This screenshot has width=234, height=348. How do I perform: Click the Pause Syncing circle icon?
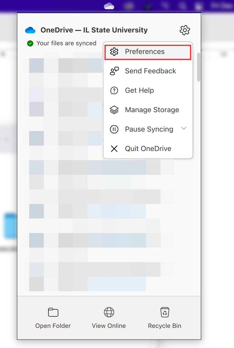tap(114, 129)
